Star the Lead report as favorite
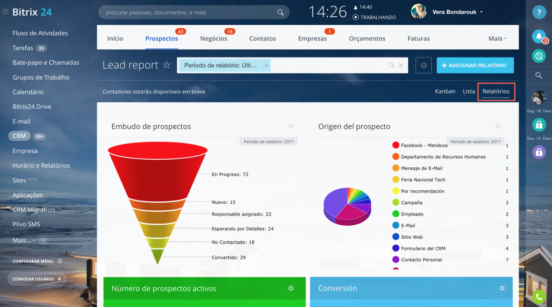This screenshot has height=307, width=552. pos(167,65)
